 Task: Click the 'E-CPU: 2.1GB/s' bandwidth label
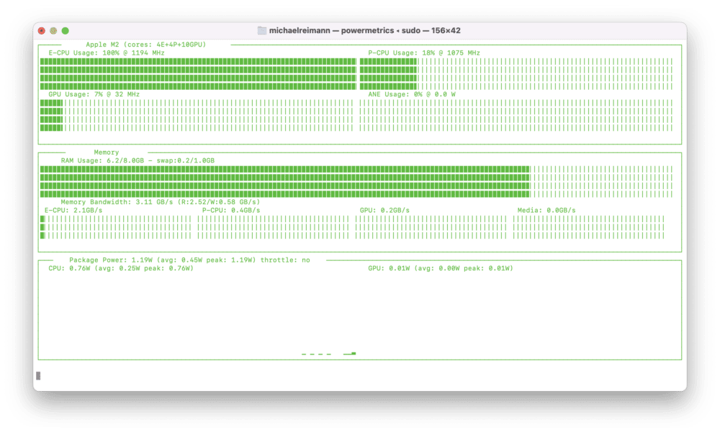pos(73,211)
